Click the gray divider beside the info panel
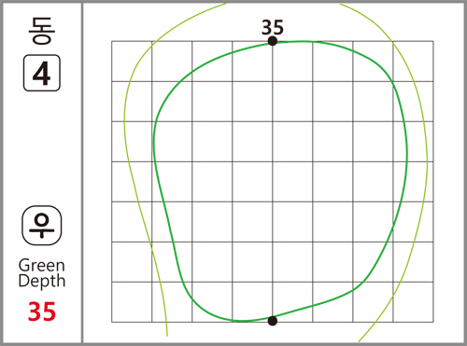This screenshot has width=467, height=346. point(82,173)
